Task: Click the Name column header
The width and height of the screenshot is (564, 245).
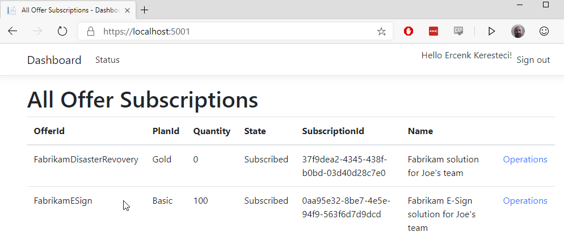Action: [x=420, y=131]
